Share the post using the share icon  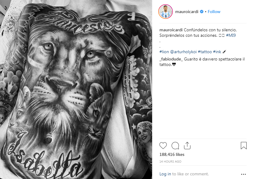[187, 146]
